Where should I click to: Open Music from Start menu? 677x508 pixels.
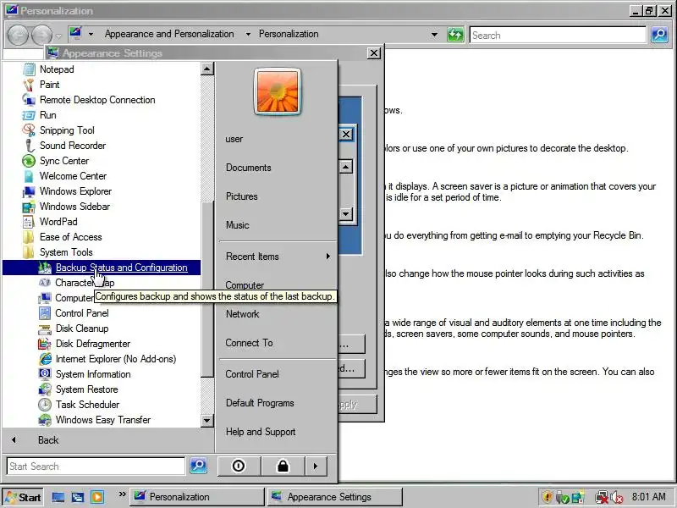238,225
